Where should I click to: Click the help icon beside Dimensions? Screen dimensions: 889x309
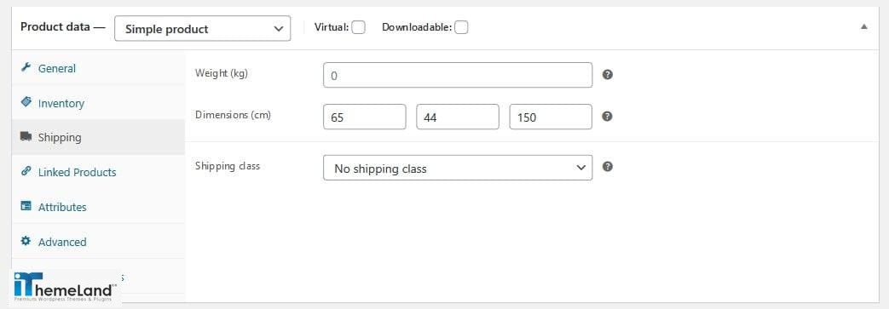click(607, 116)
